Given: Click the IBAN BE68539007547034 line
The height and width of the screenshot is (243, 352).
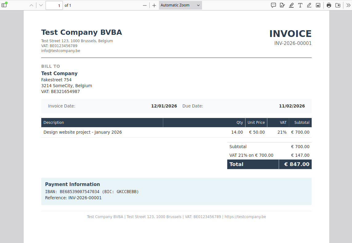Looking at the screenshot, I should (92, 192).
